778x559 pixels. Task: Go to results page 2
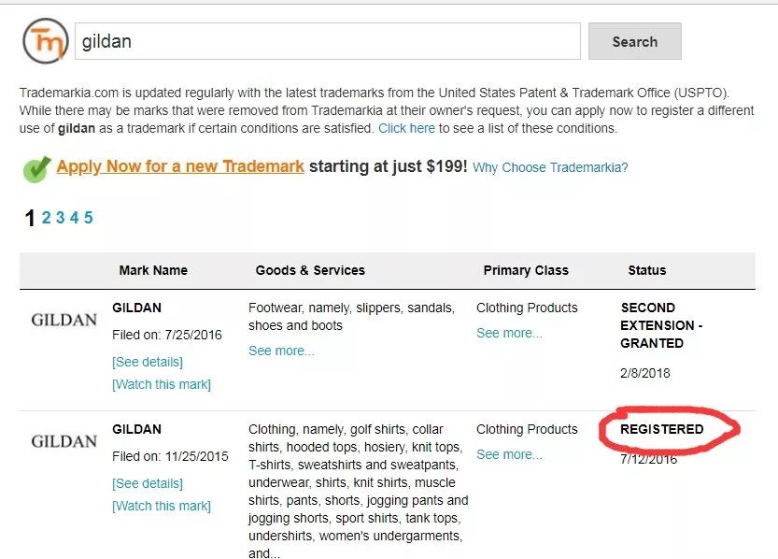[46, 218]
